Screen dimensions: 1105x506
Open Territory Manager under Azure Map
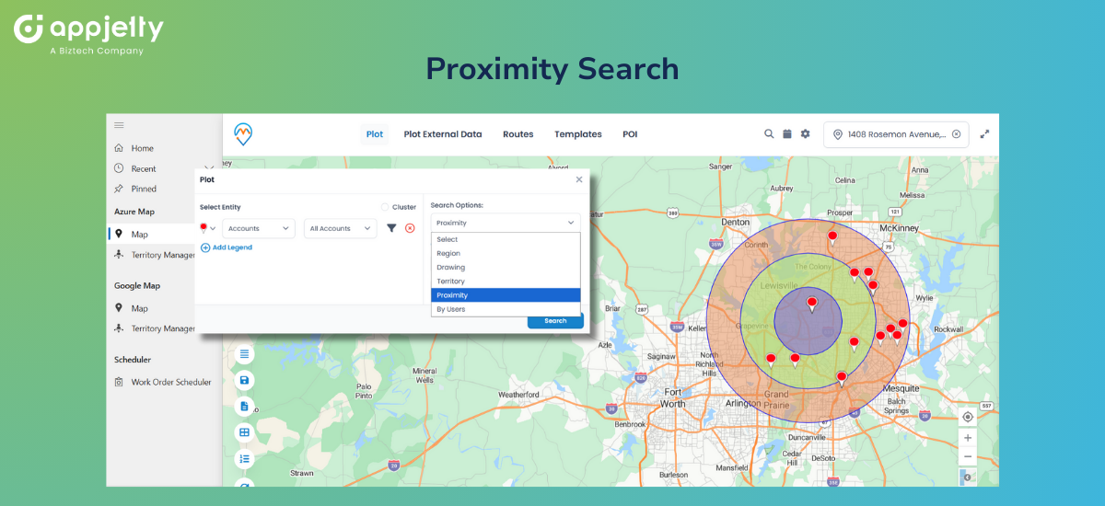[154, 255]
